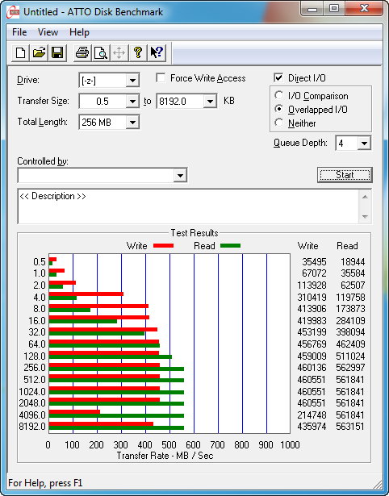Image resolution: width=389 pixels, height=496 pixels.
Task: Uncheck the Direct I/O checkbox
Action: click(x=278, y=77)
